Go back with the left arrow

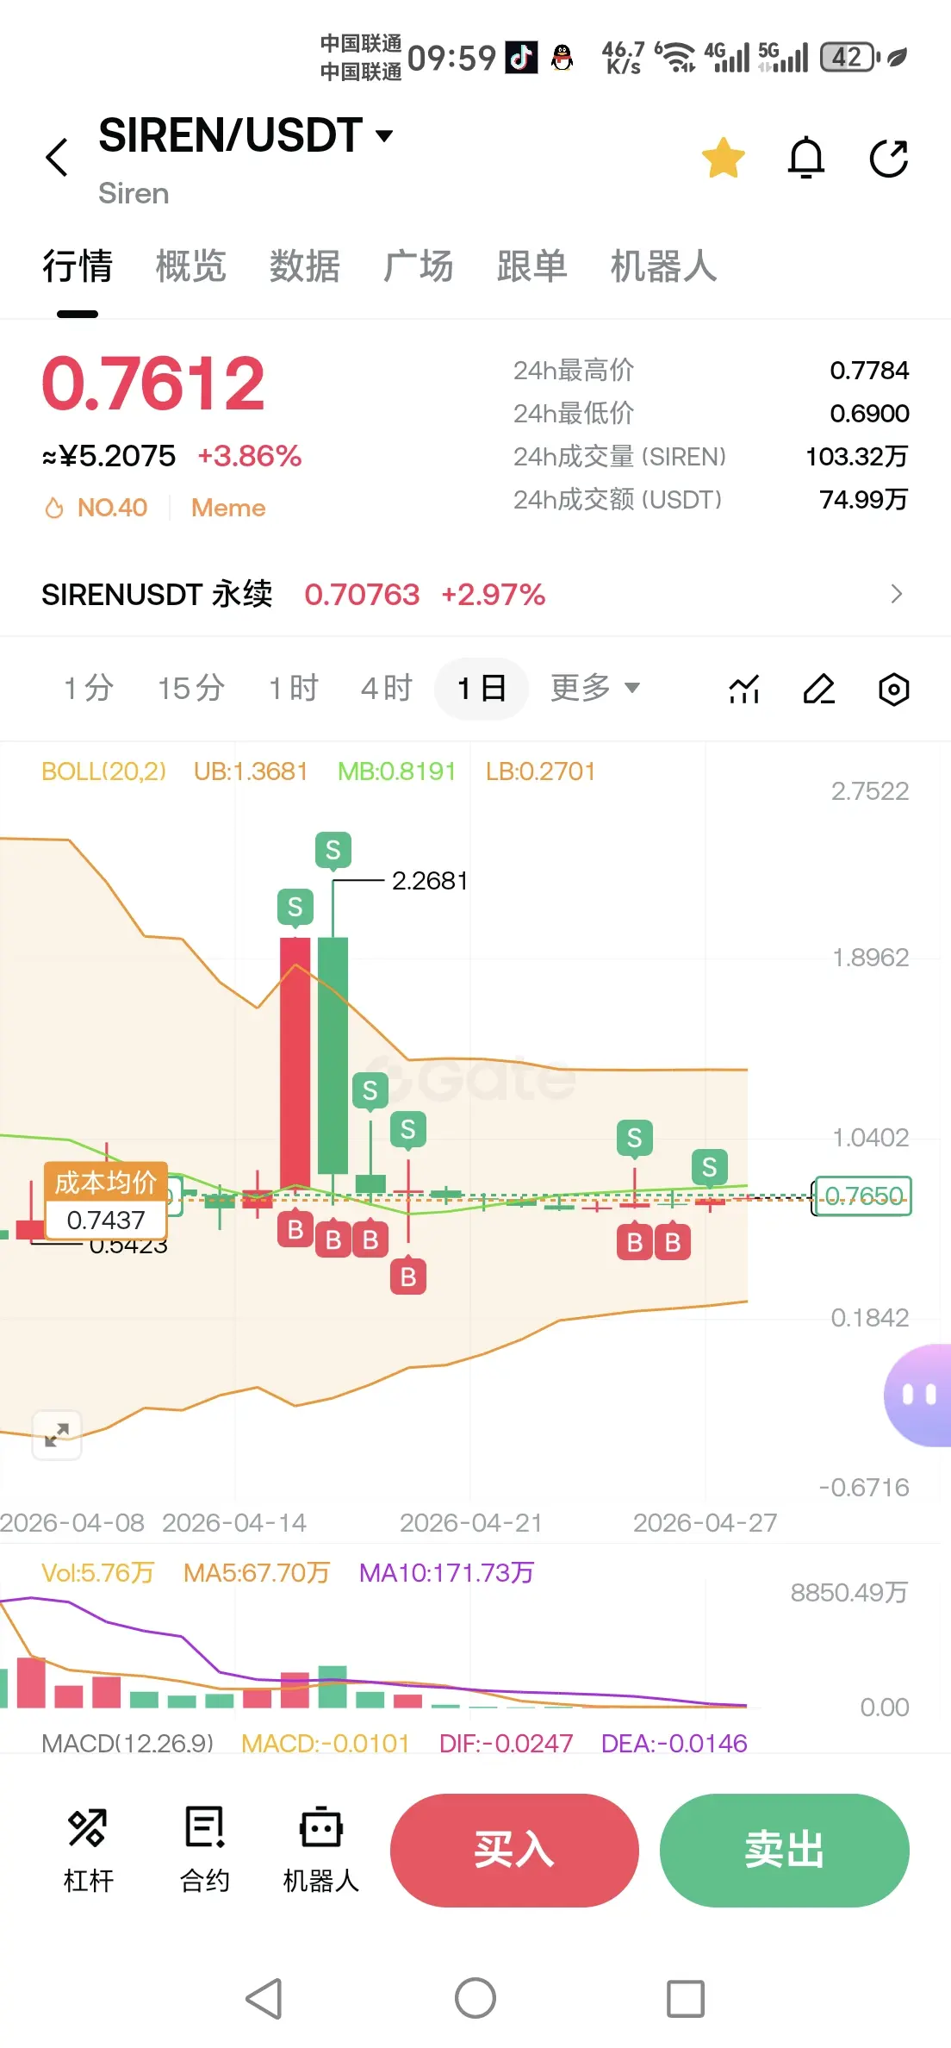click(x=57, y=158)
